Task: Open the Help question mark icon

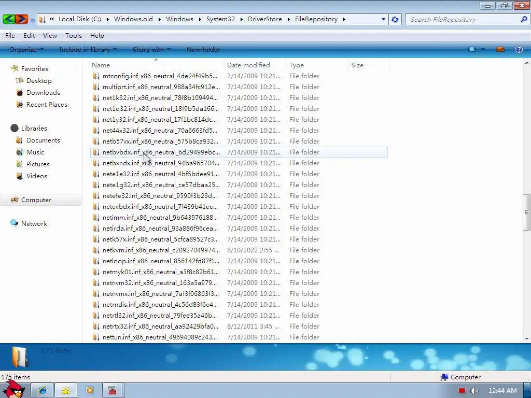Action: click(519, 49)
